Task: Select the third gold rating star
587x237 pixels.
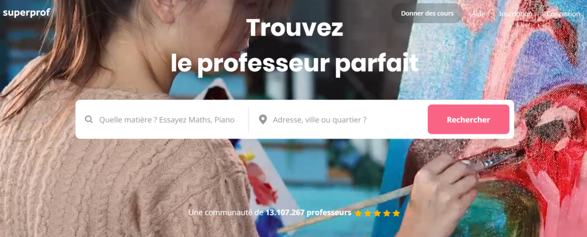Action: (x=377, y=213)
